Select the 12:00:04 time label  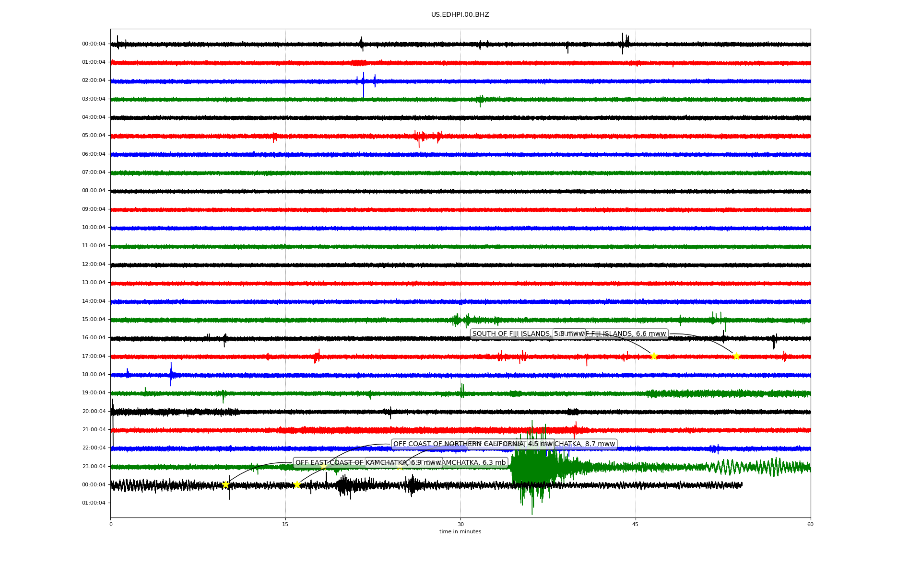(x=94, y=264)
